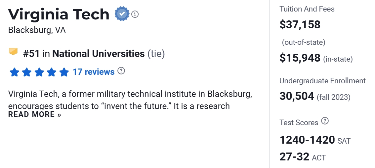Click the 27-32 ACT score range
This screenshot has width=375, height=168.
tap(294, 157)
